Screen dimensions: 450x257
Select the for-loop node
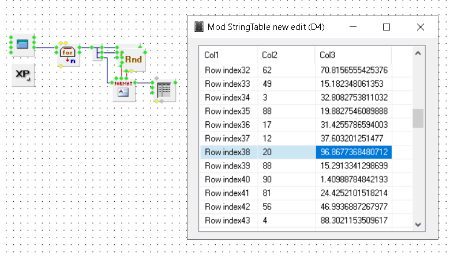tap(68, 55)
